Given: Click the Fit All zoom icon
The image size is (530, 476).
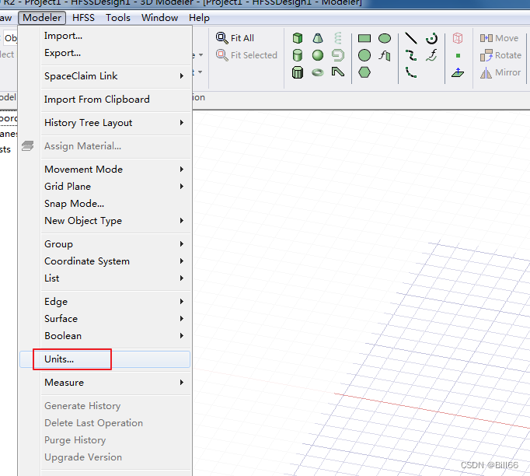Looking at the screenshot, I should coord(221,38).
